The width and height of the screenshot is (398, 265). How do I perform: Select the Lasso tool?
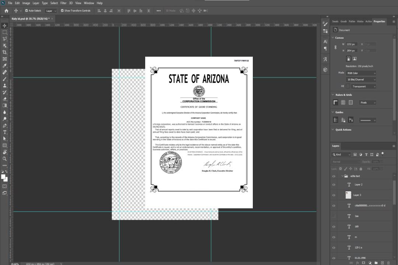4,39
